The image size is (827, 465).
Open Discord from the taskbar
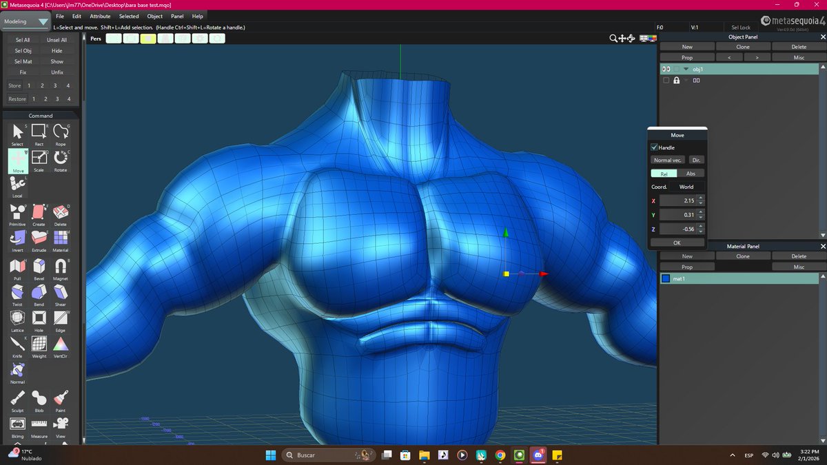(538, 455)
